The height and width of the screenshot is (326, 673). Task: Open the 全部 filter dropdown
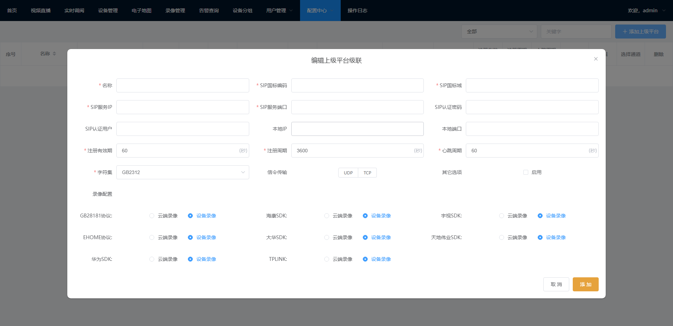pos(499,32)
